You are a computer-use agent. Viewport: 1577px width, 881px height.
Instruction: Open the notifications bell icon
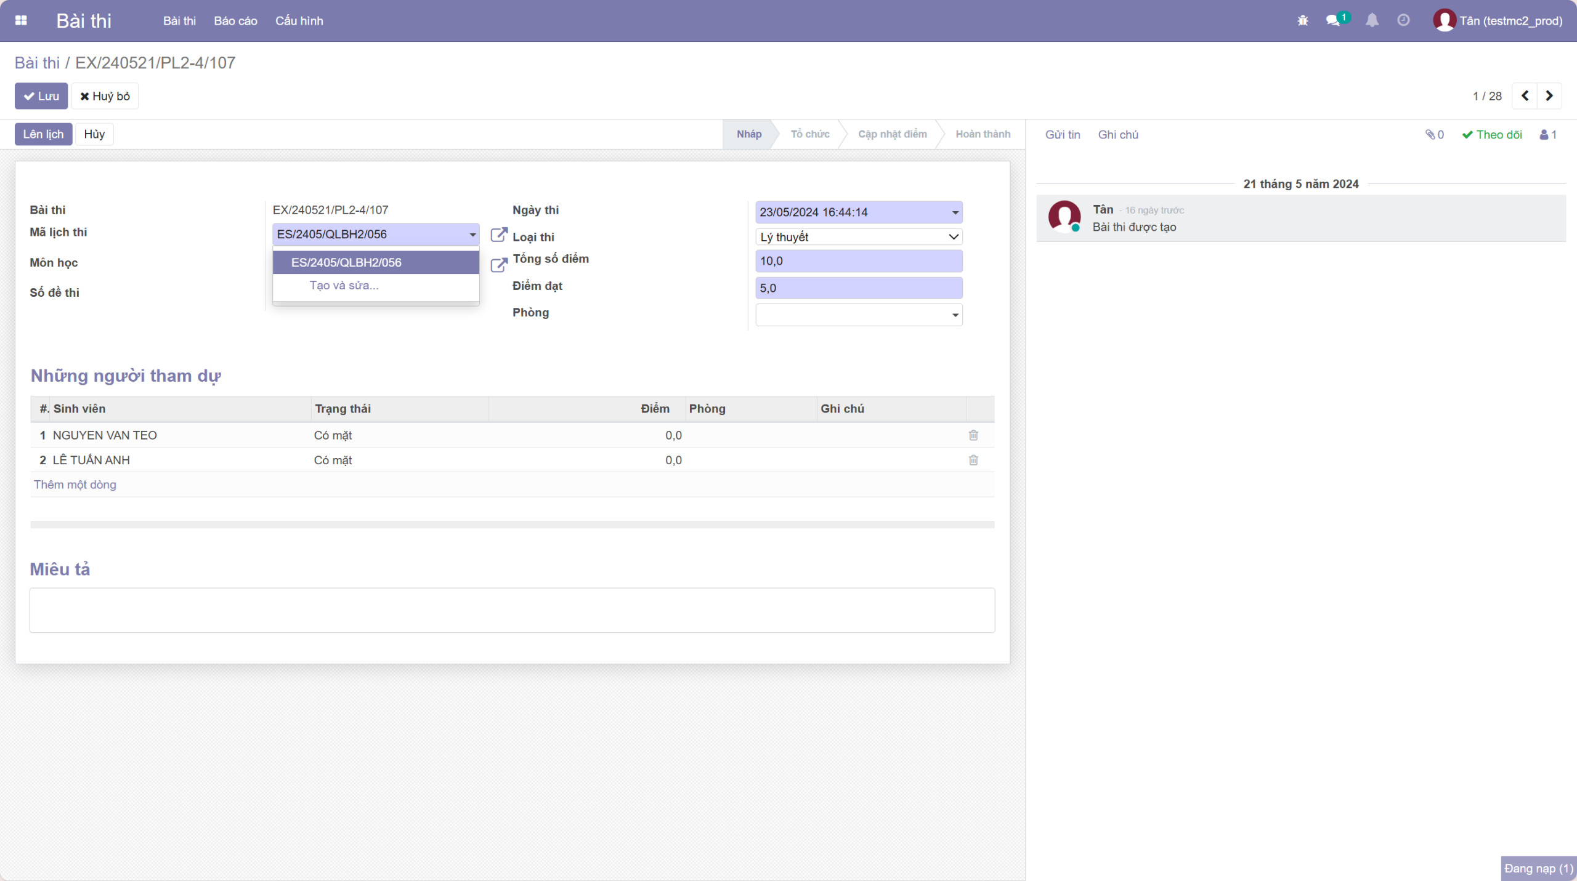1372,20
